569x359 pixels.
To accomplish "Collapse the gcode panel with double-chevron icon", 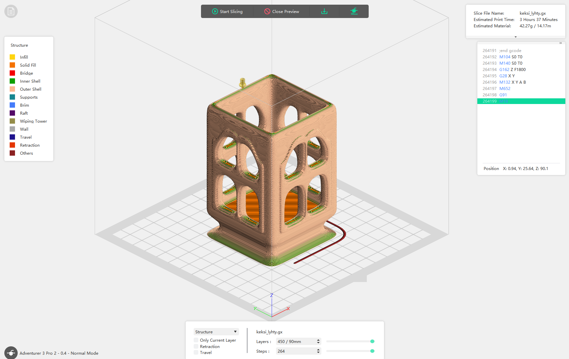I will point(560,43).
